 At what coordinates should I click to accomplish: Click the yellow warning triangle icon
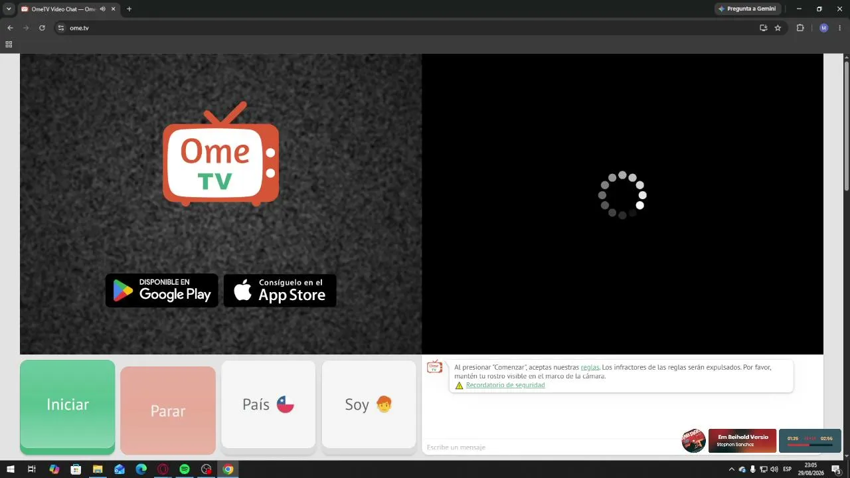coord(459,385)
